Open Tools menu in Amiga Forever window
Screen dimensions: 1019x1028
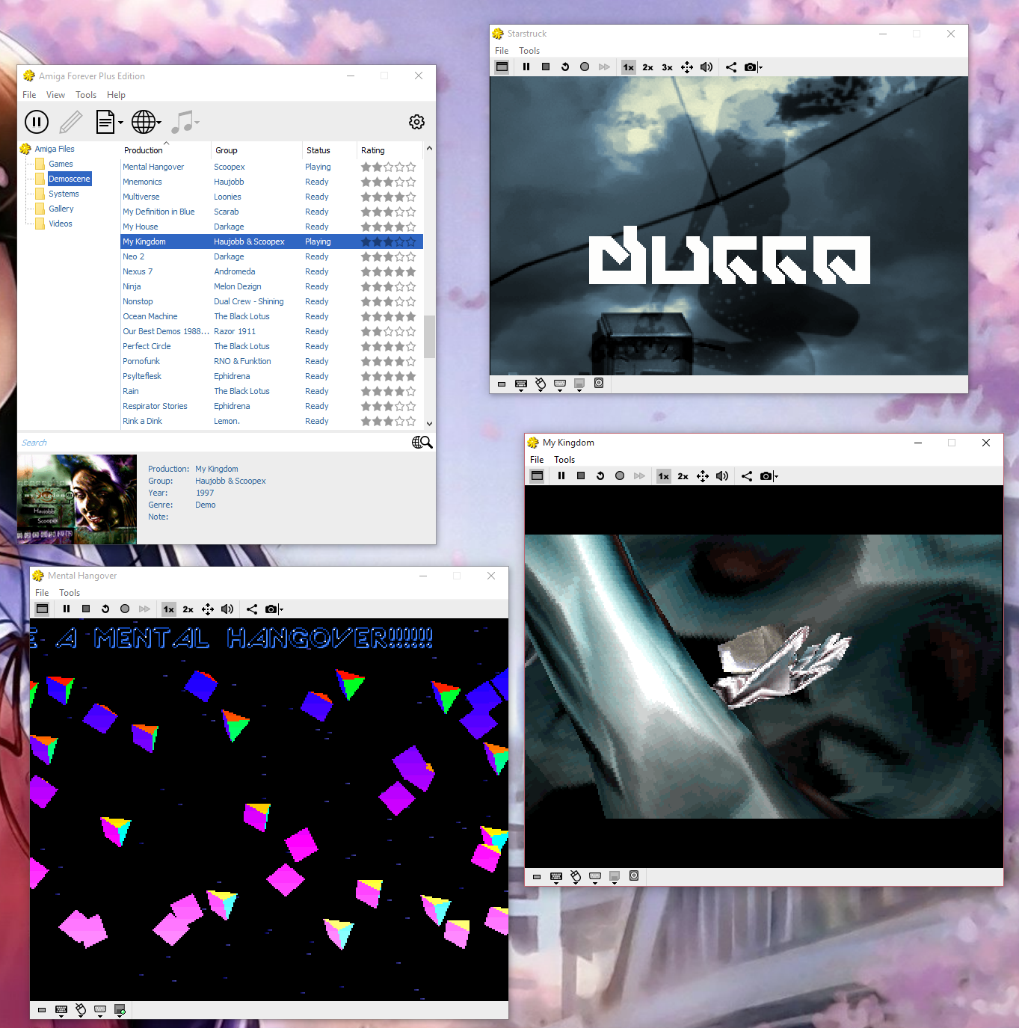pos(86,95)
